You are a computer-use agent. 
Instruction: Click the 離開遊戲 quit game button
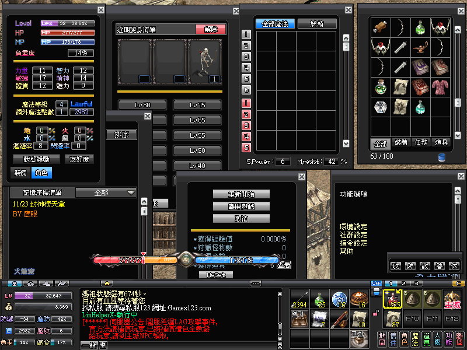[x=241, y=206]
